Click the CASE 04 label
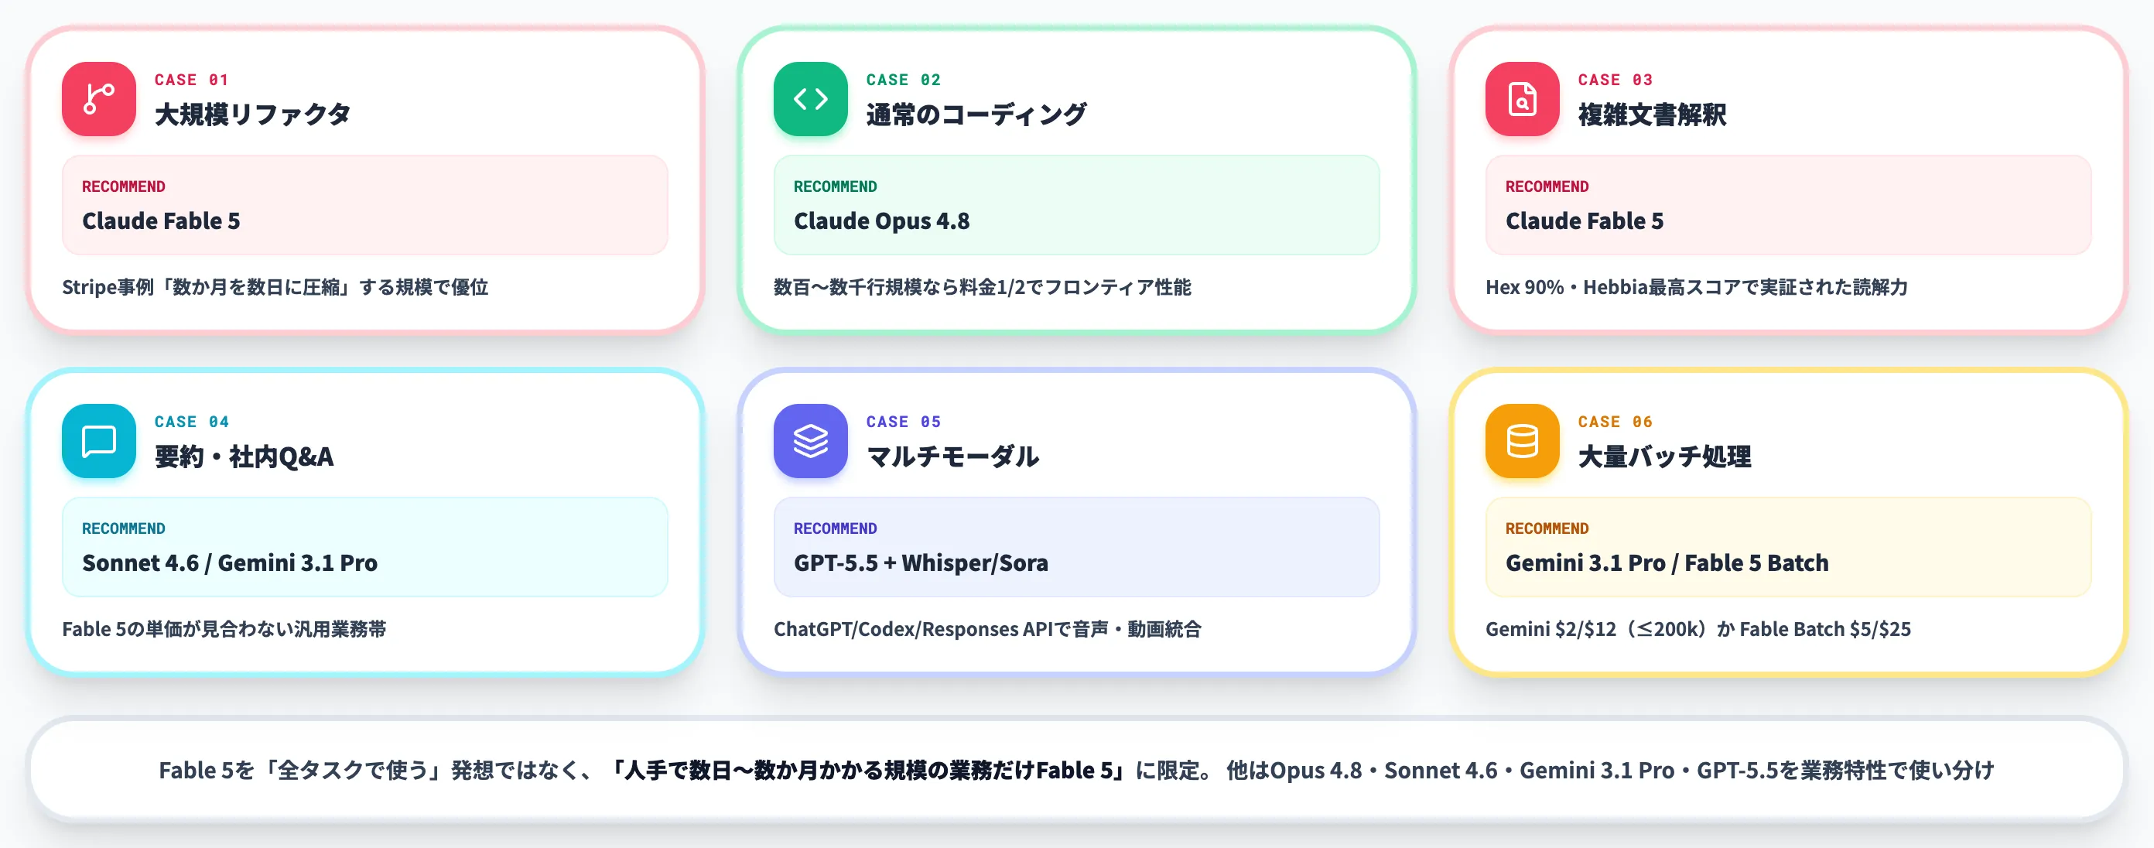This screenshot has width=2154, height=848. coord(191,422)
